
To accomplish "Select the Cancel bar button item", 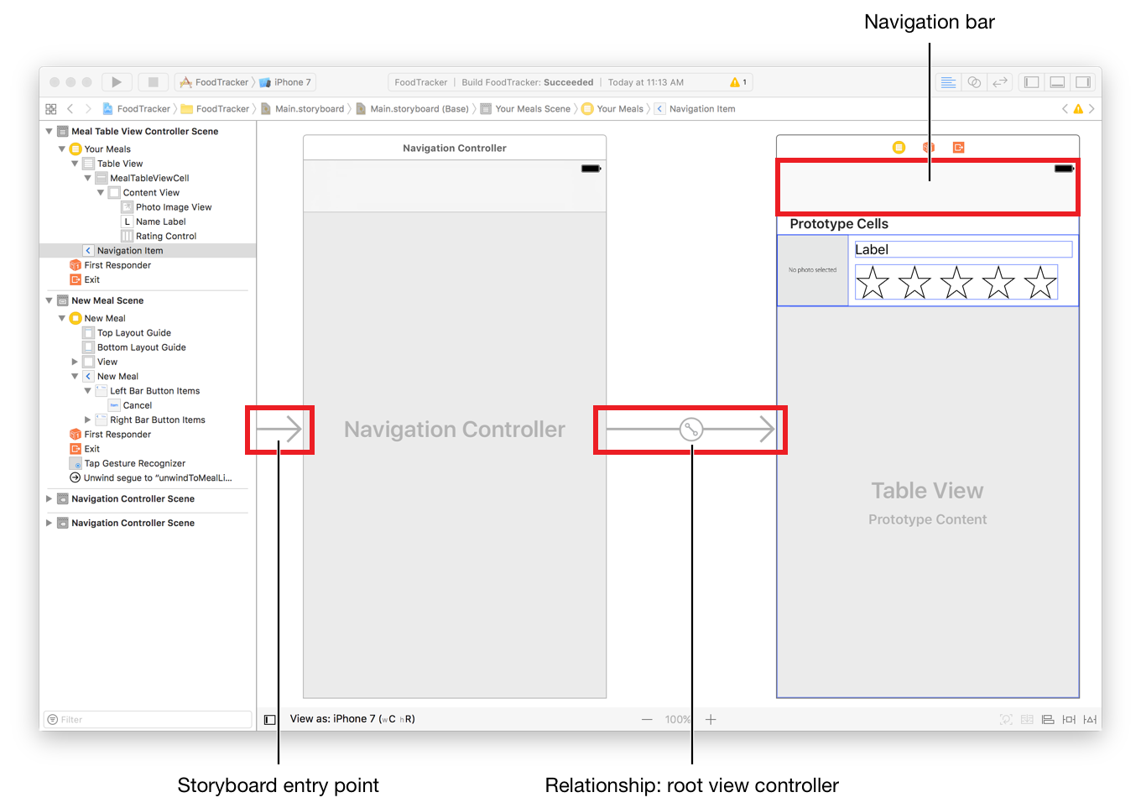I will pos(130,405).
